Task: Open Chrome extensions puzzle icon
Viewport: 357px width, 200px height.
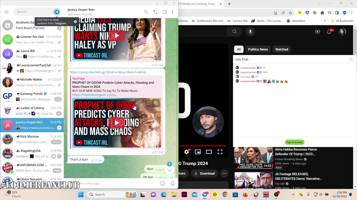Action: 322,13
